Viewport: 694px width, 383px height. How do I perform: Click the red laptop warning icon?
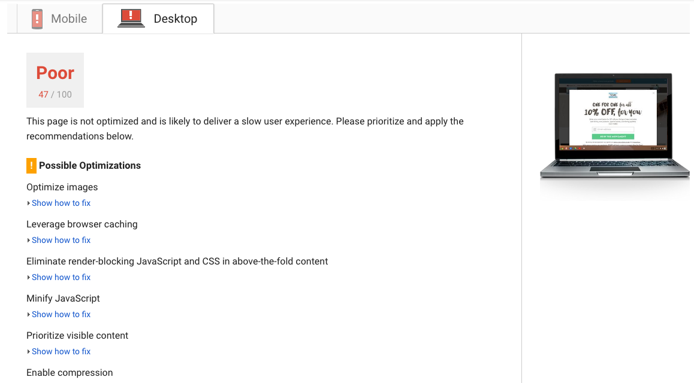(131, 19)
